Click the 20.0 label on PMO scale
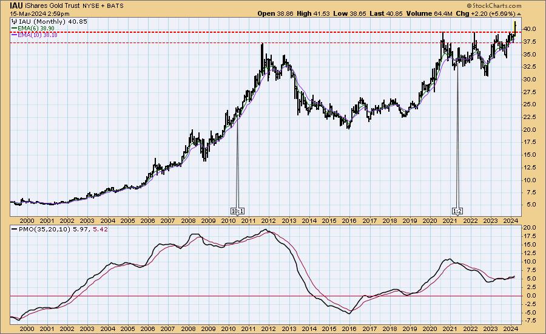Viewport: 546px width, 334px height. (529, 227)
